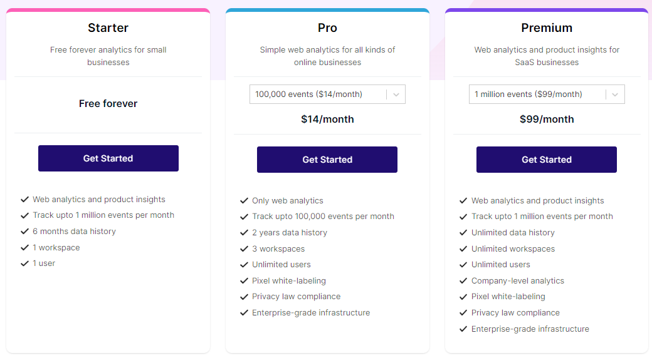The image size is (652, 358).
Task: Click checkmark beside '3 workspaces'
Action: pos(244,249)
